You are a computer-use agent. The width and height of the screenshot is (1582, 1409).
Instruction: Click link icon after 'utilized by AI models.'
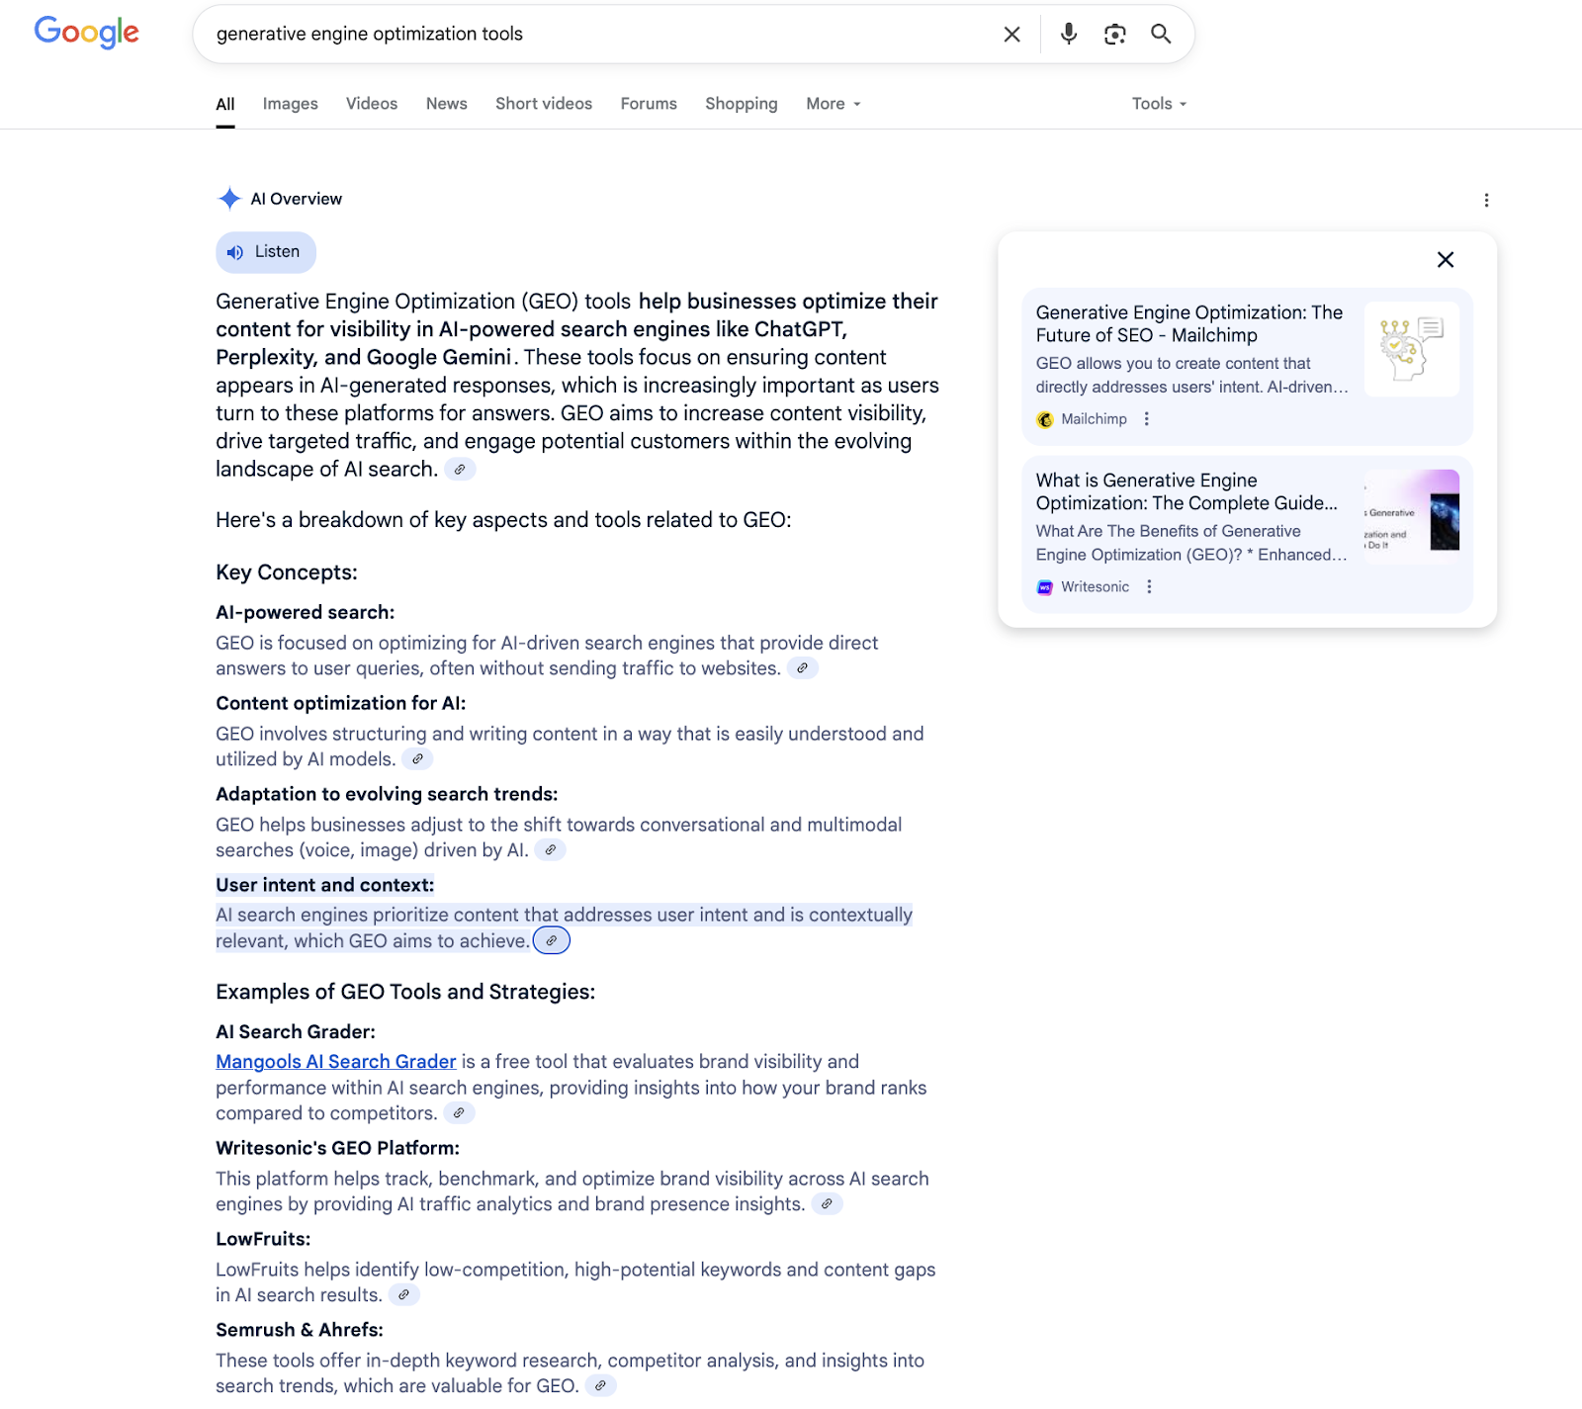coord(418,759)
